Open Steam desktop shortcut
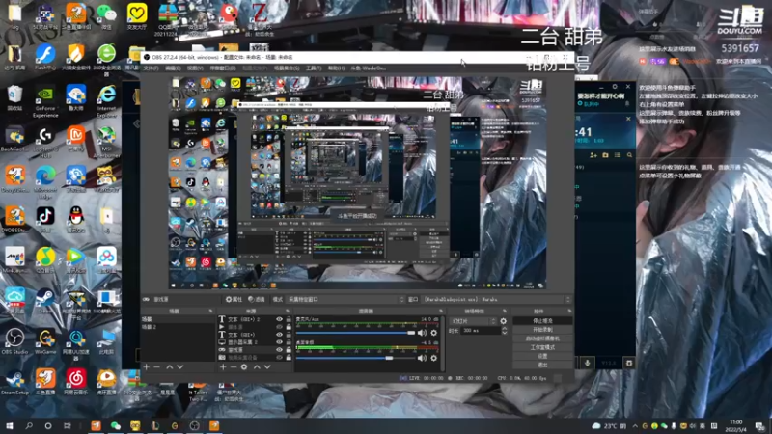 coord(45,301)
